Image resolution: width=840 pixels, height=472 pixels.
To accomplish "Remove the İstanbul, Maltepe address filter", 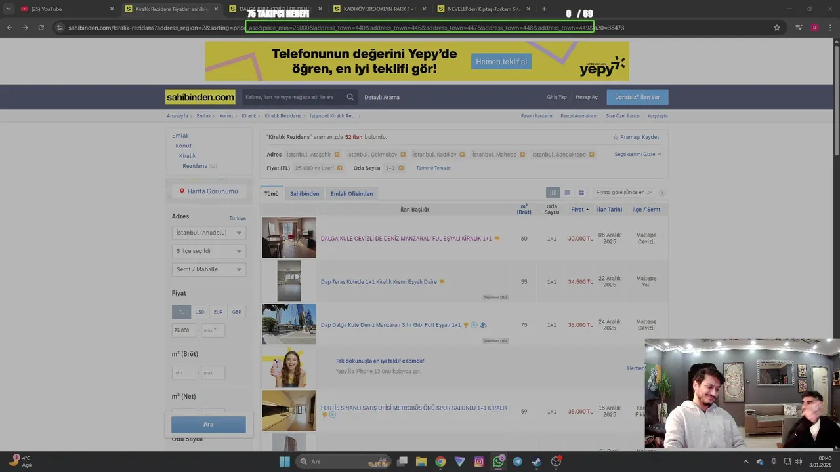I will tap(522, 155).
